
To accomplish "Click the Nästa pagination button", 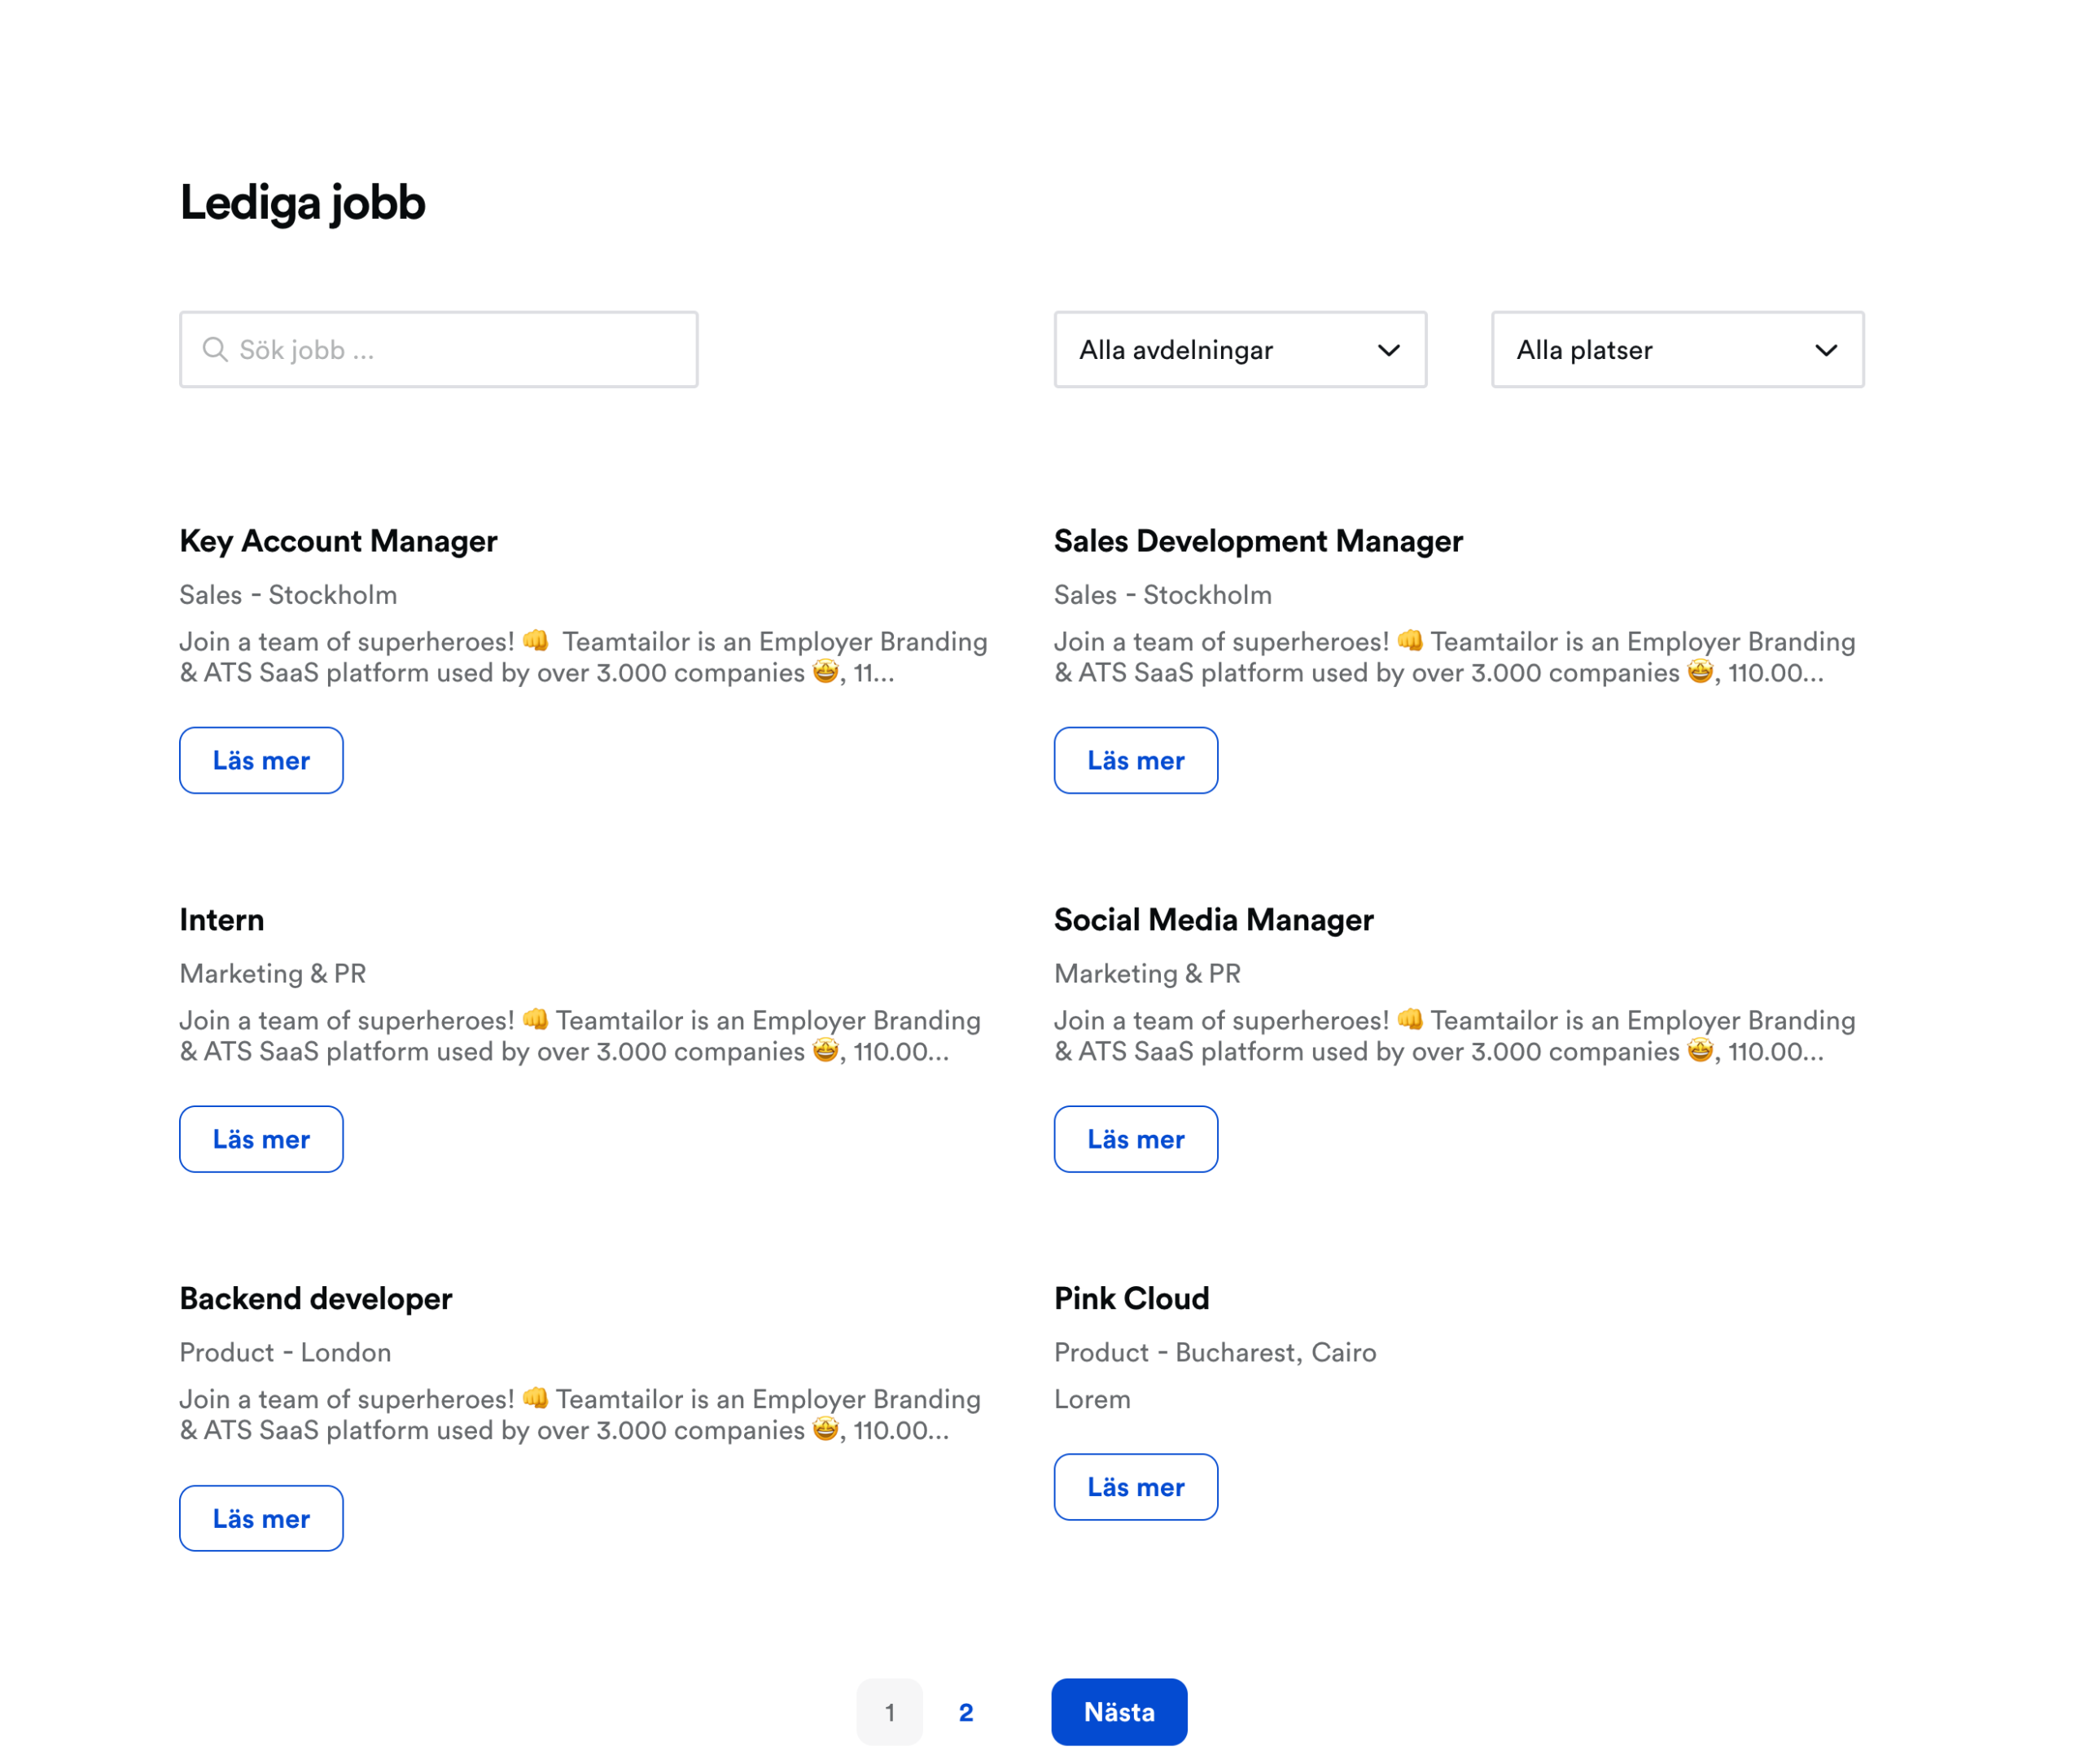I will pos(1119,1712).
